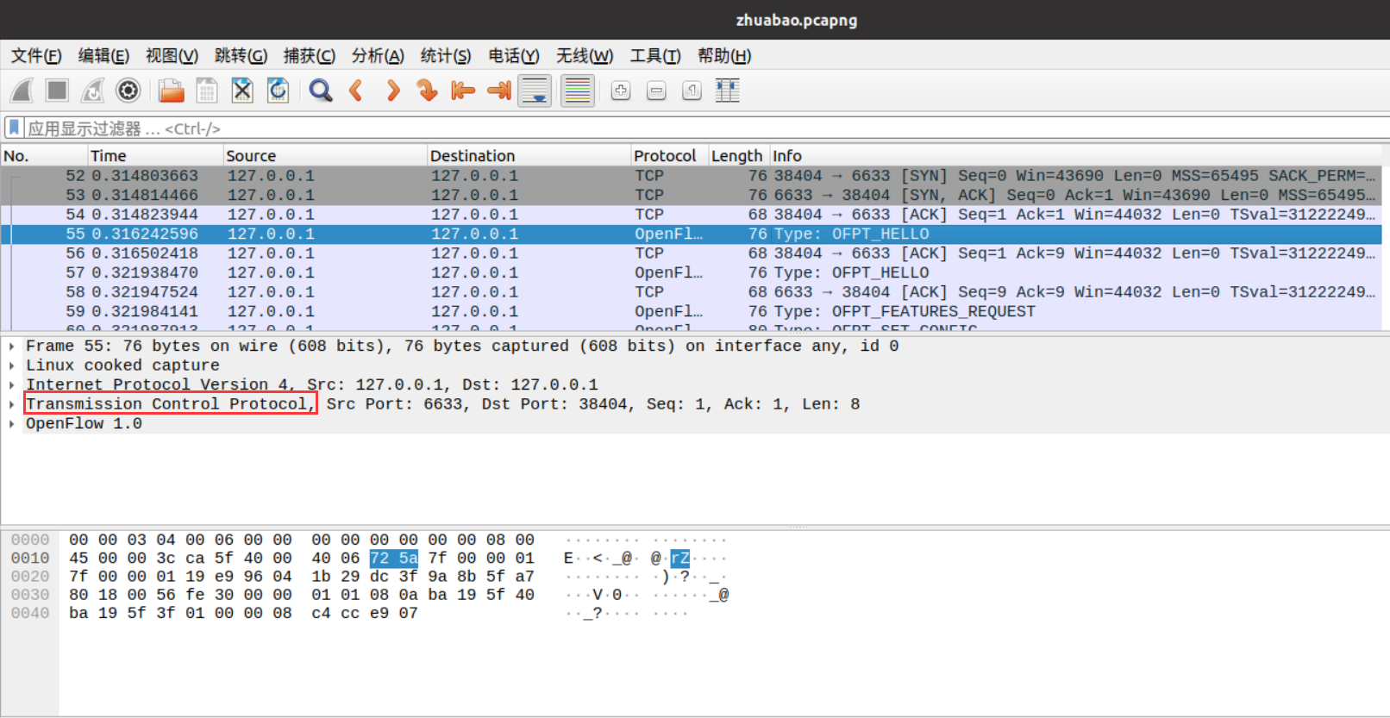Expand the Transmission Control Protocol section

(12, 404)
